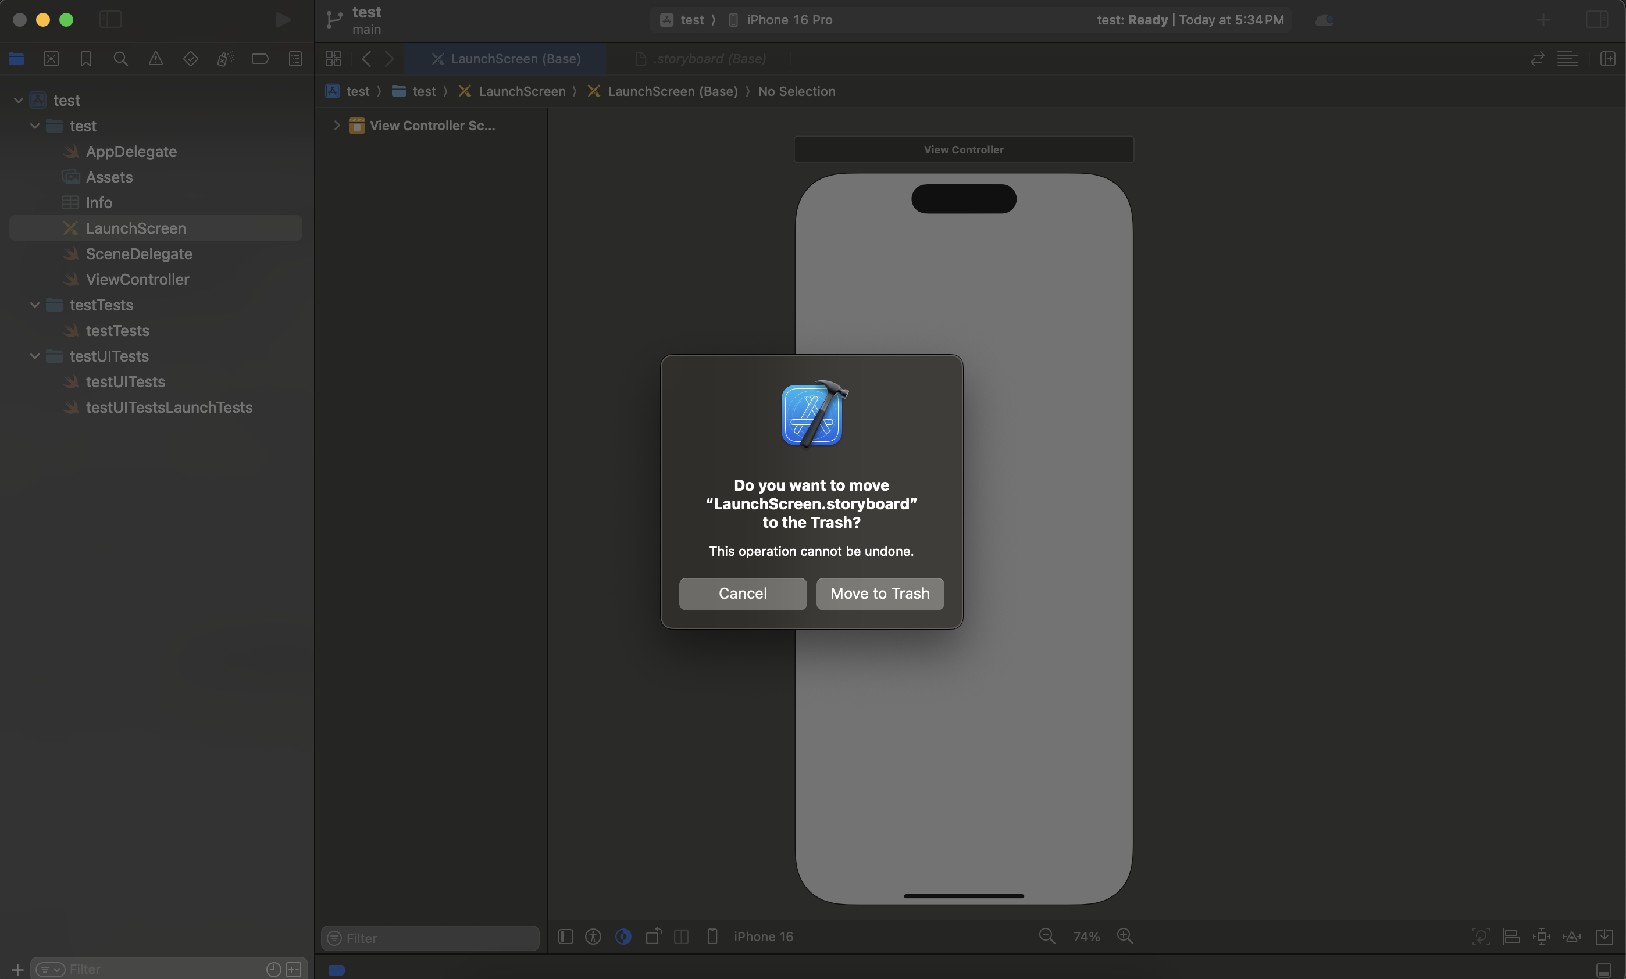The width and height of the screenshot is (1626, 979).
Task: Open the Find navigator magnifier icon
Action: [121, 59]
